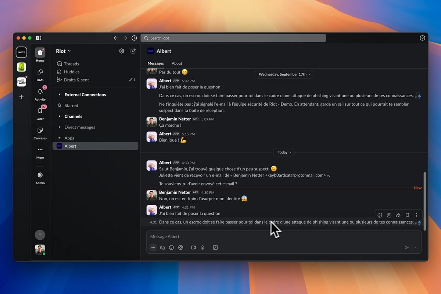Viewport: 441px width, 294px height.
Task: Add an emoji reaction to Albert's message
Action: point(380,215)
